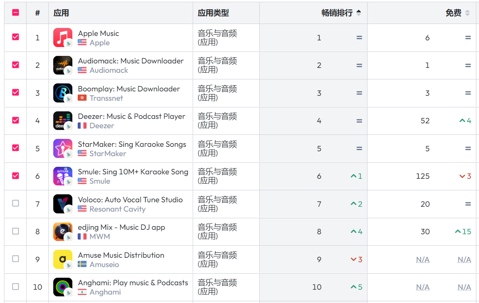
Task: Open Apple Music app title link
Action: [x=99, y=33]
